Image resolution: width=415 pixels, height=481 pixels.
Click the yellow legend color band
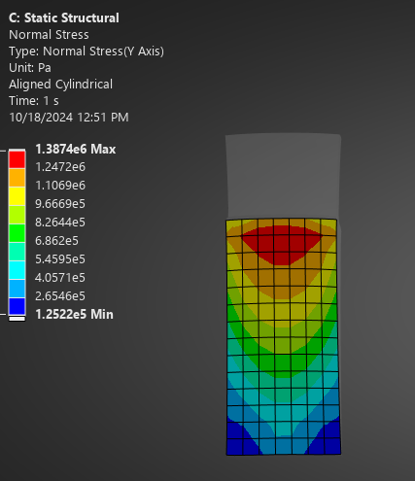click(17, 196)
